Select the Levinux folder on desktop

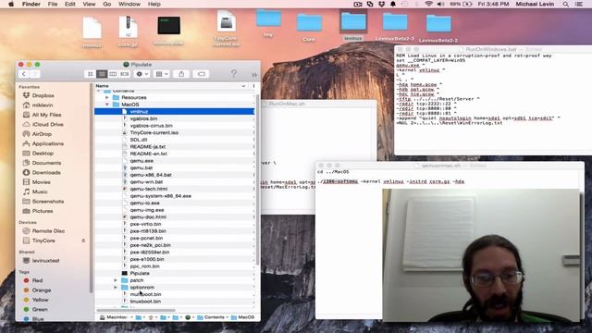click(353, 26)
